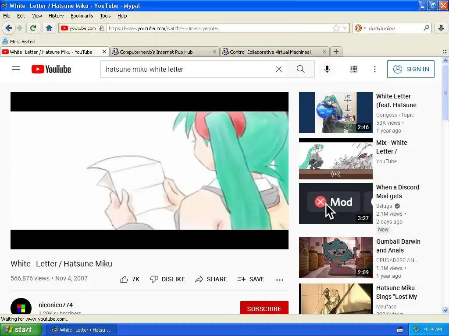This screenshot has height=336, width=449.
Task: Click the video player to toggle playback
Action: pos(150,171)
